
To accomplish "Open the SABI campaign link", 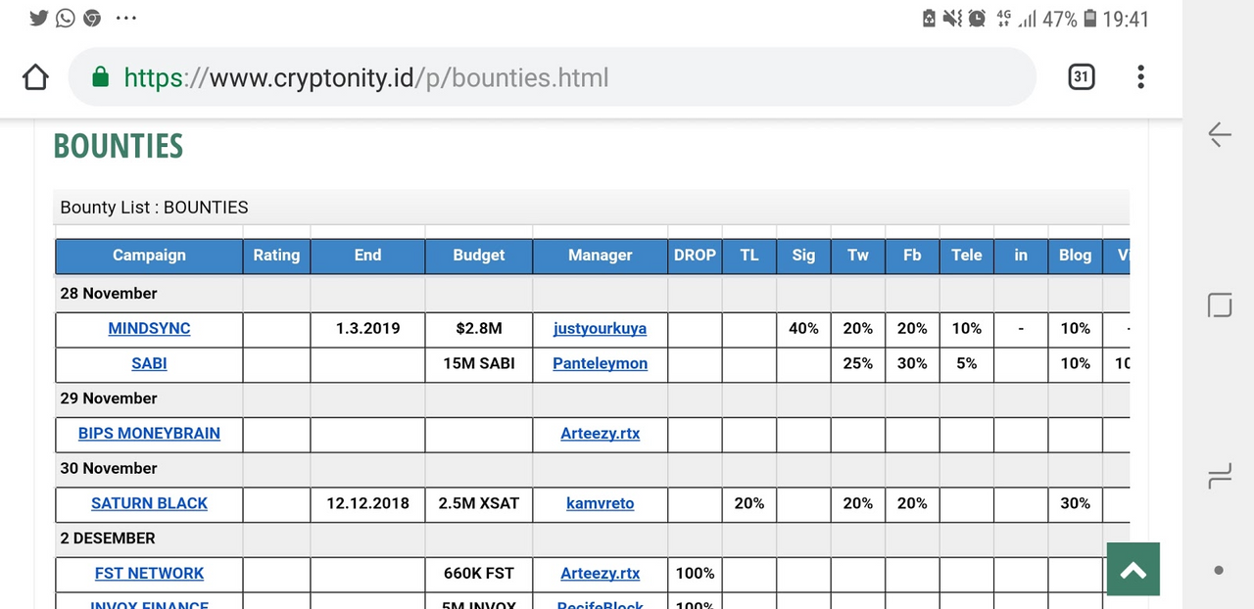I will click(x=149, y=363).
